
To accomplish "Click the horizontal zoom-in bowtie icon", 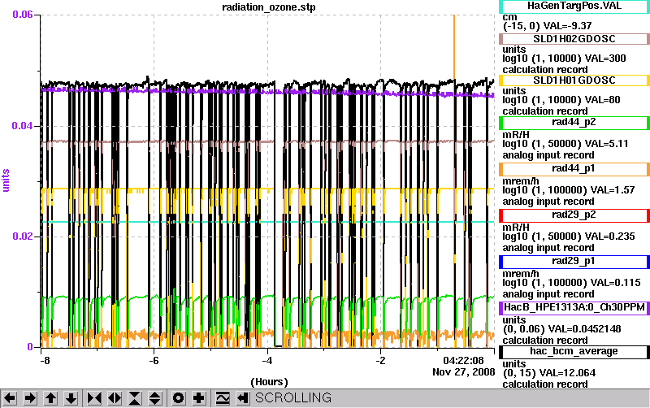I will (94, 398).
